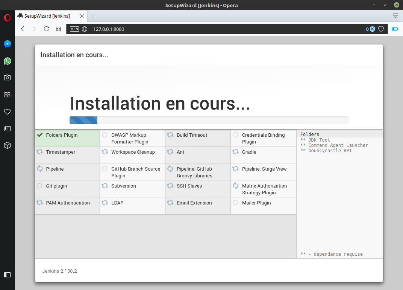View site information via globe icon

pyautogui.click(x=85, y=29)
